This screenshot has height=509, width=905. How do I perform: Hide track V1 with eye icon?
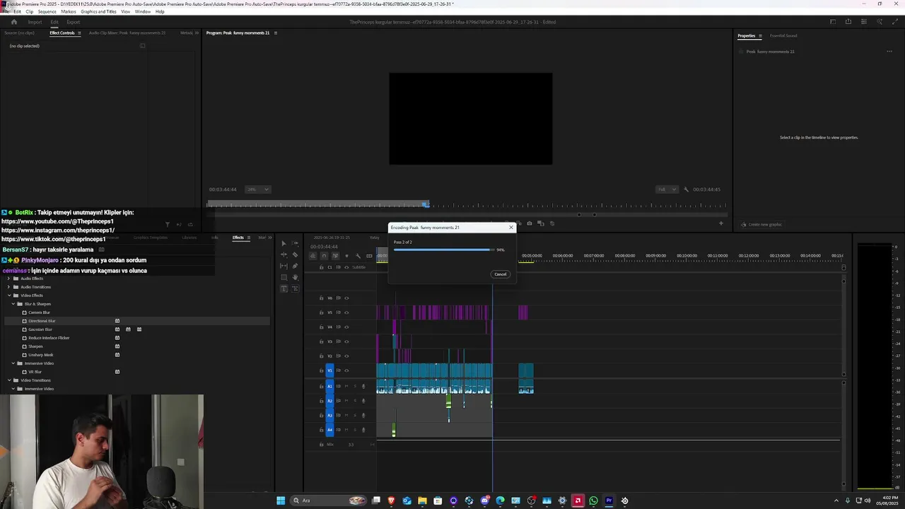coord(346,370)
